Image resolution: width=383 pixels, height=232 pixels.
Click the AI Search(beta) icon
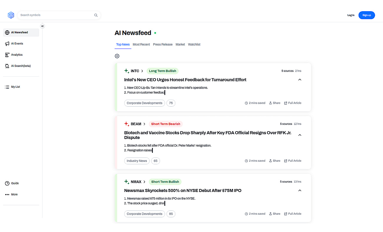coord(7,66)
